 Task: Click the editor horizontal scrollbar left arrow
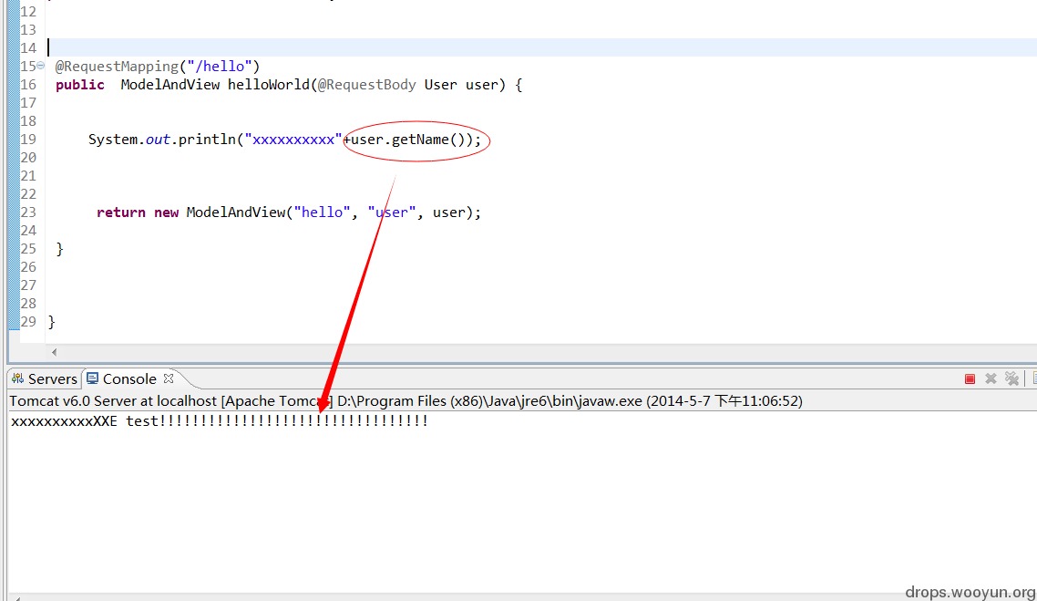55,352
